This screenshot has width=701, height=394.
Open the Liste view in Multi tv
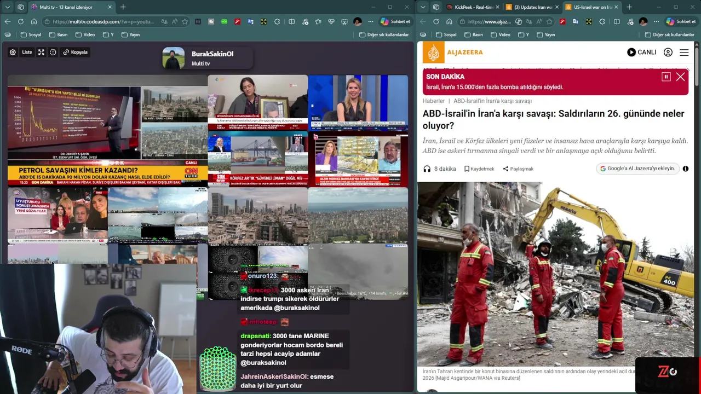click(27, 53)
